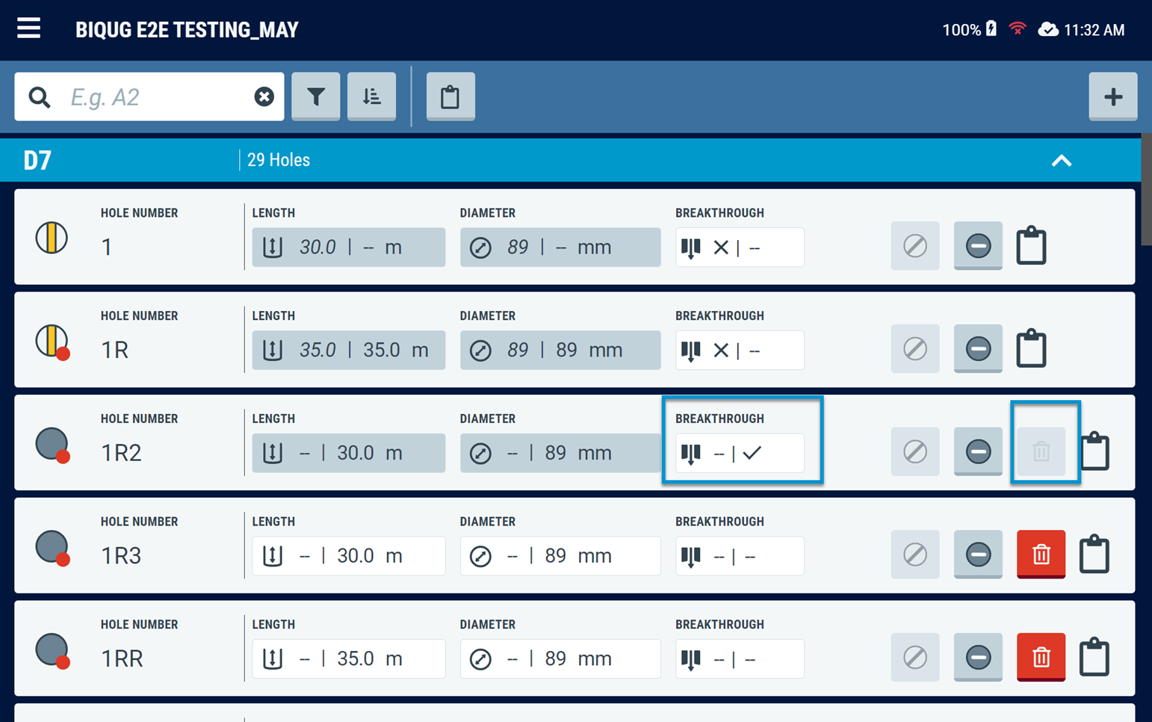
Task: Click the disabled-circle button for hole 1R
Action: tap(915, 349)
